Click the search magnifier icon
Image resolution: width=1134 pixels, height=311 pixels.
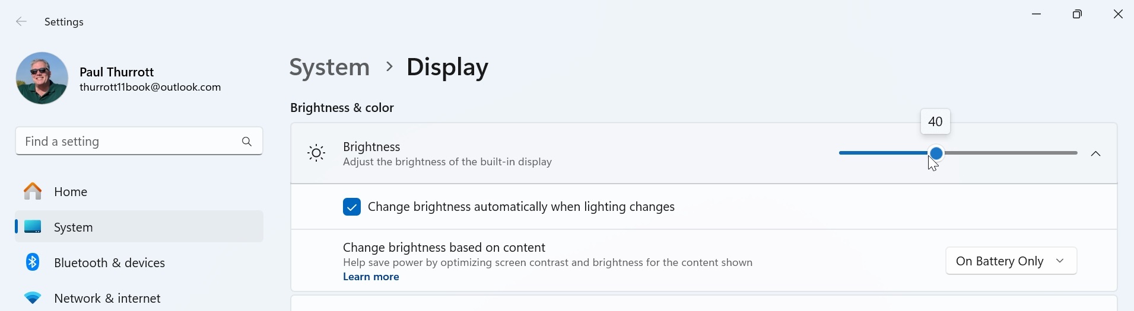pos(247,142)
